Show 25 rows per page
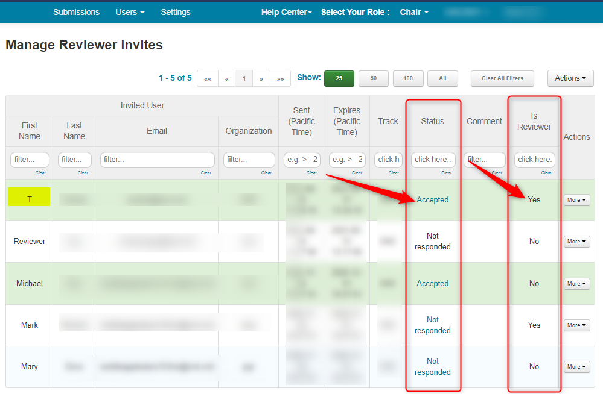 [x=339, y=78]
